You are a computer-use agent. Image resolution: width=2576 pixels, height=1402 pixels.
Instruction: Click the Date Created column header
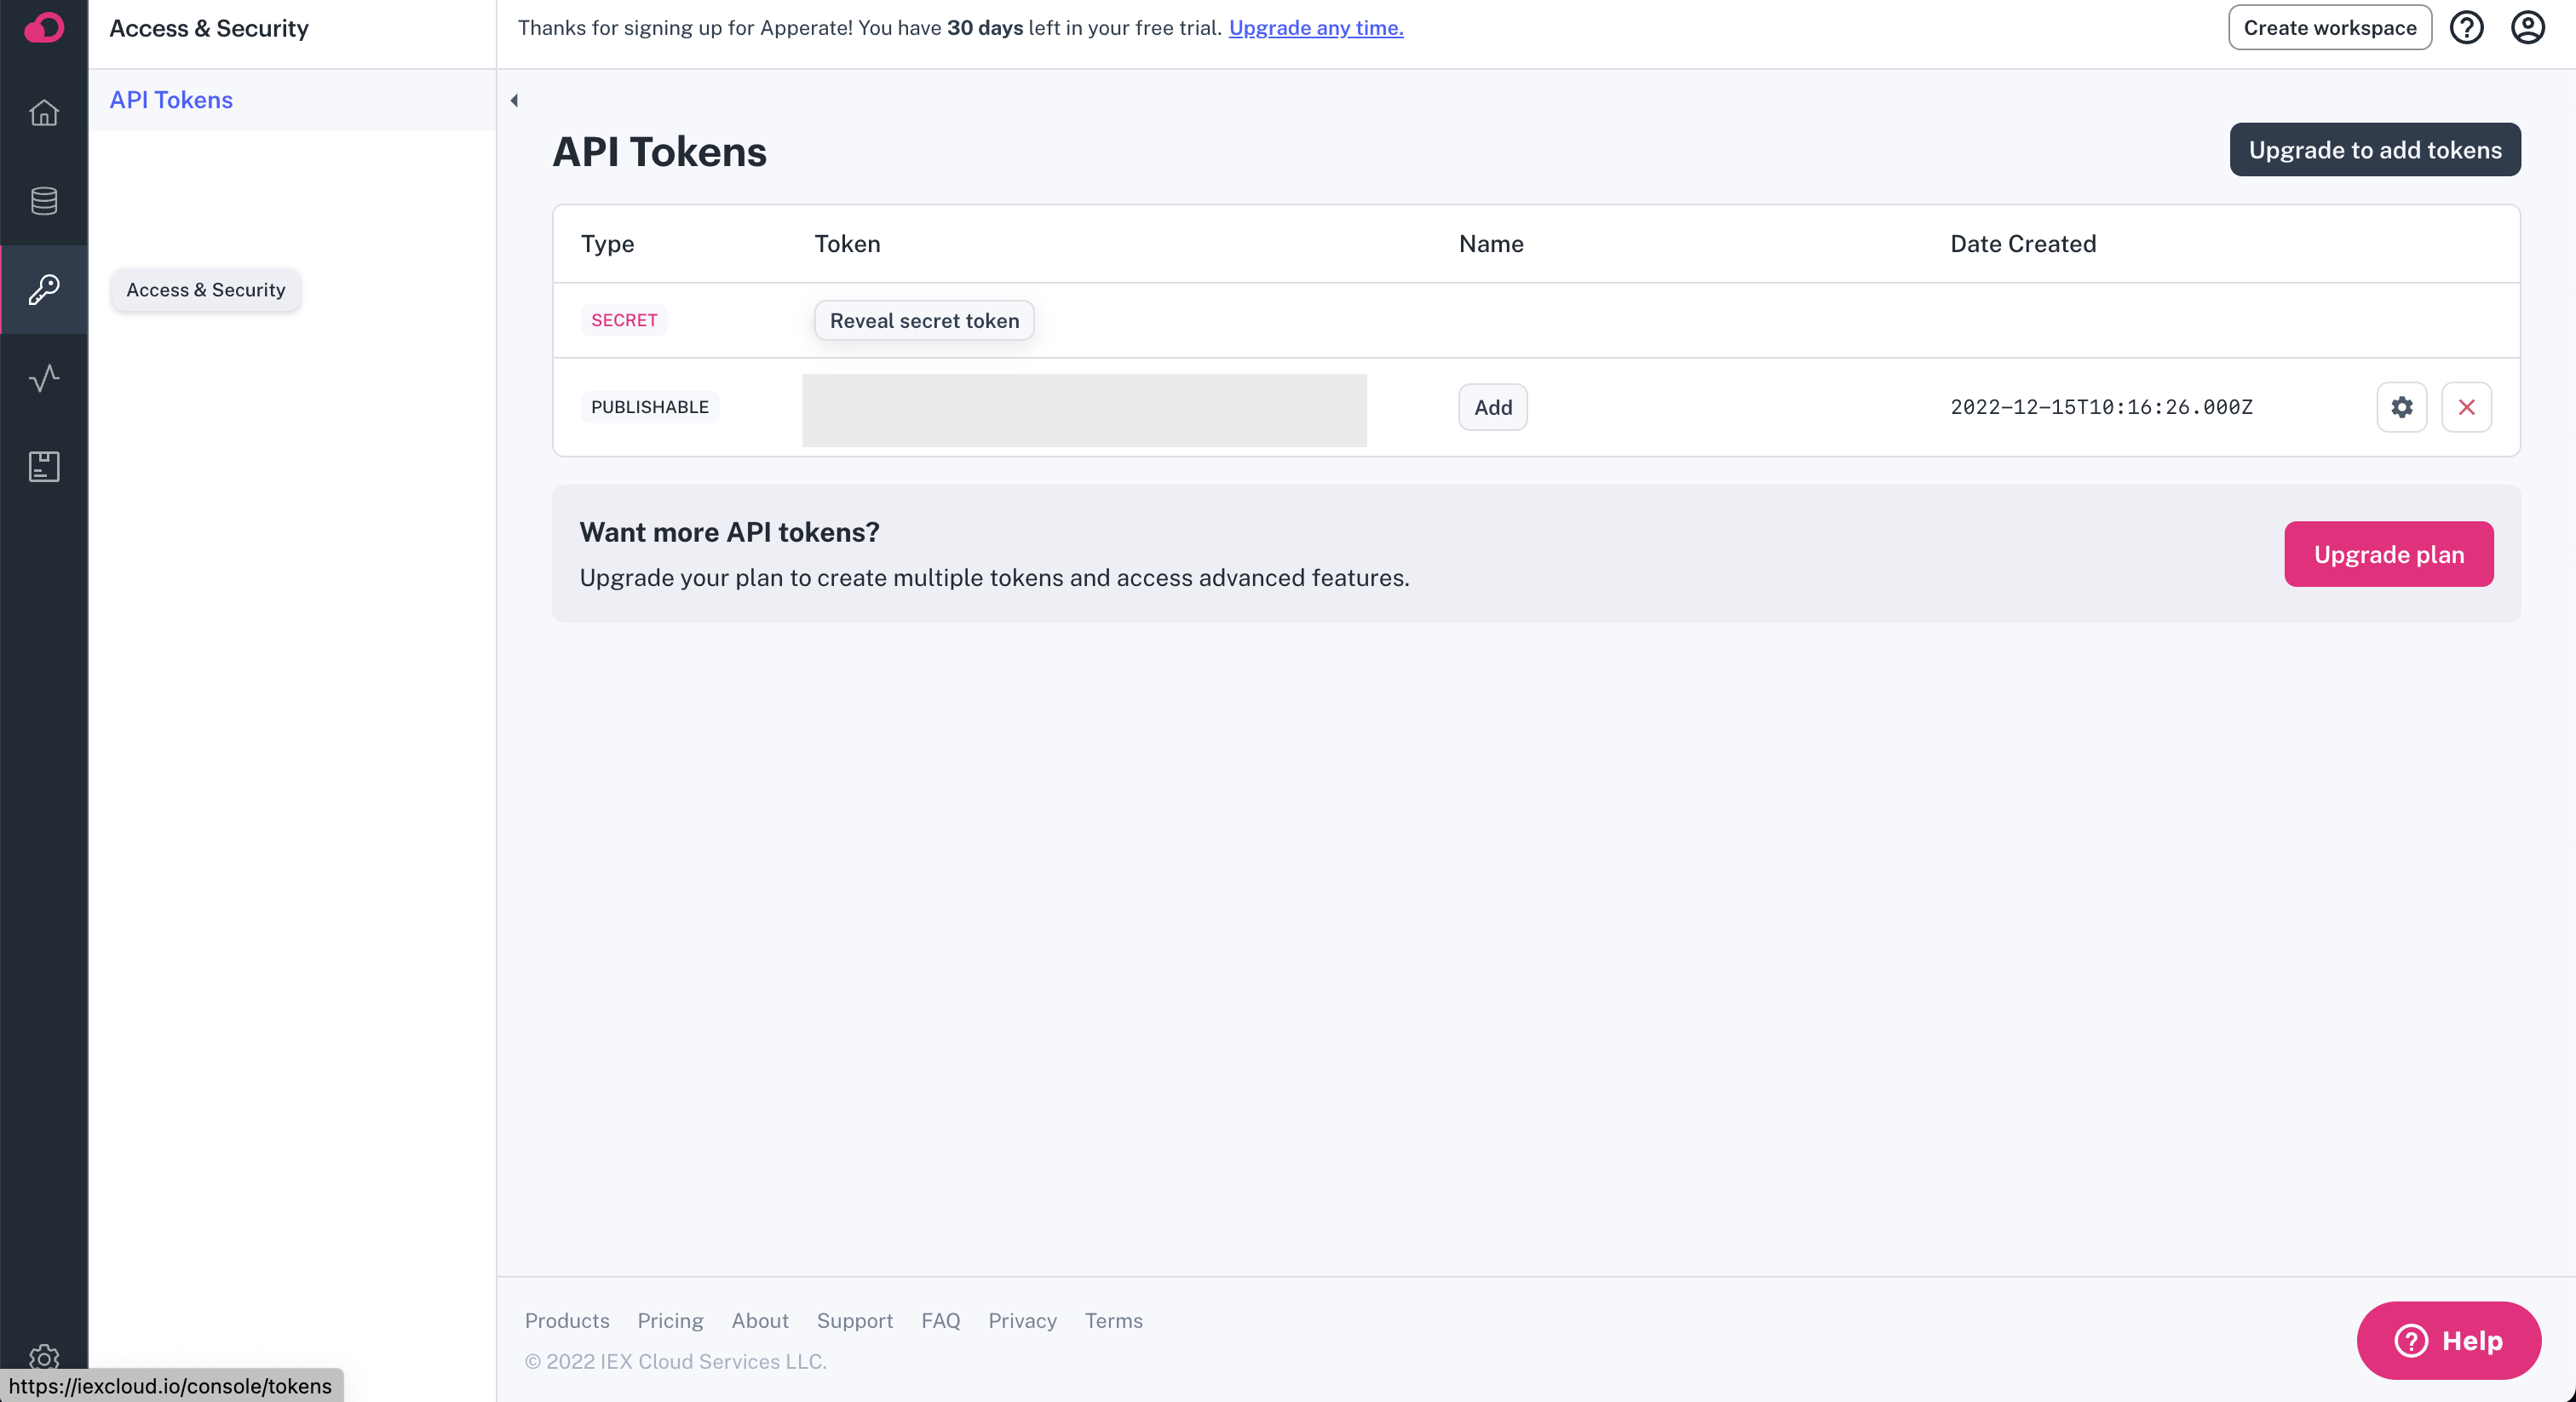click(x=2022, y=244)
